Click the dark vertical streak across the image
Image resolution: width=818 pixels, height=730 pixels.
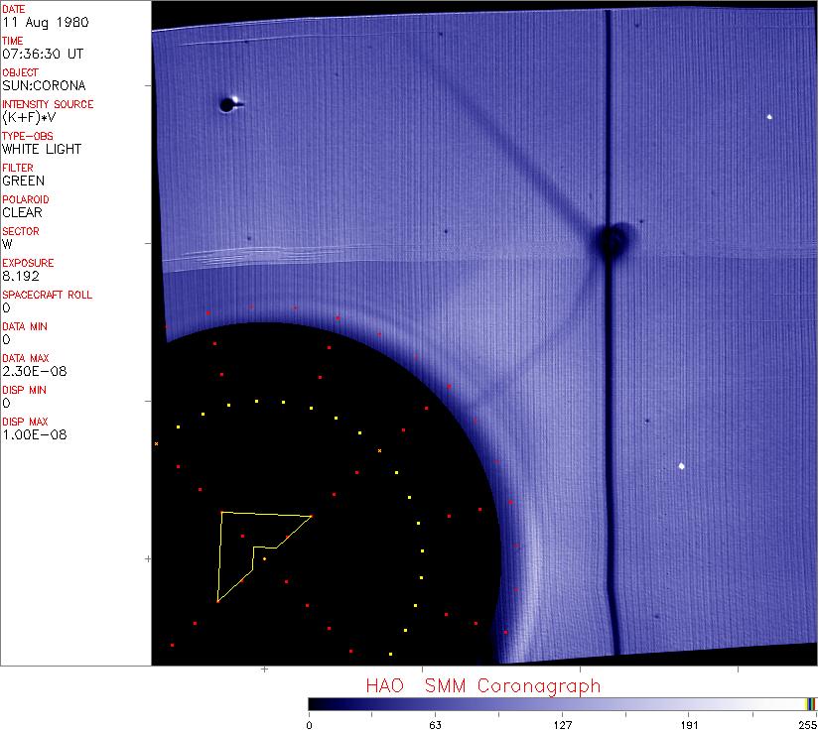tap(608, 397)
